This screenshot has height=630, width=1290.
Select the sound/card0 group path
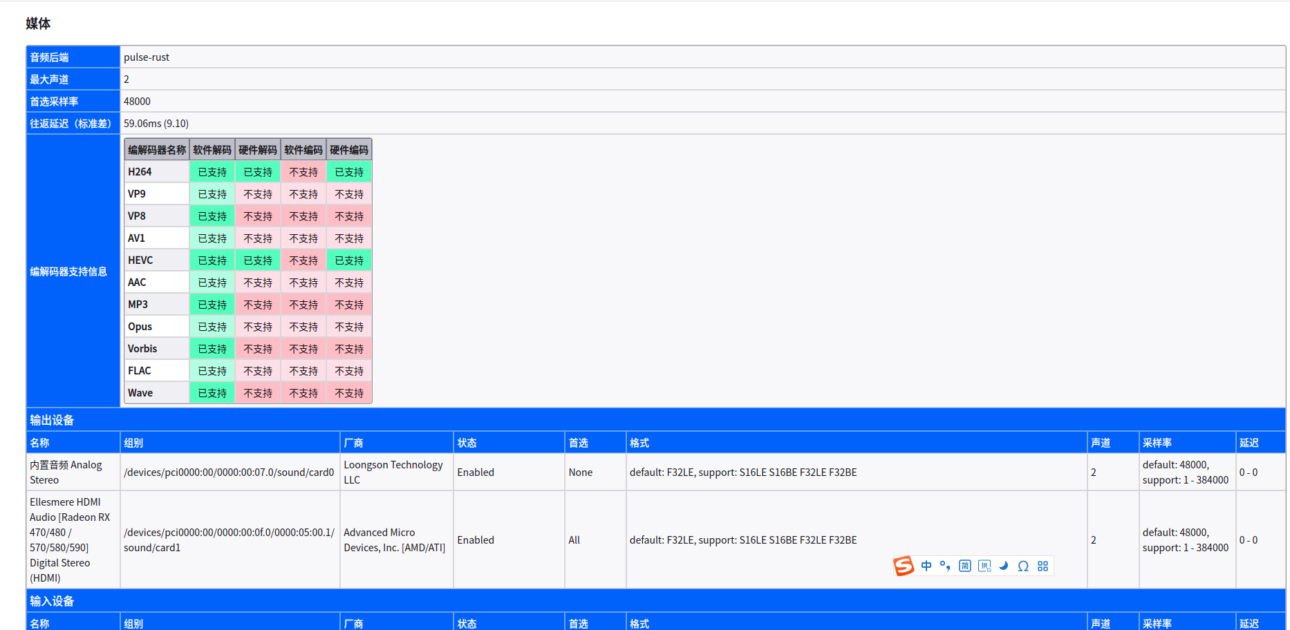(229, 472)
